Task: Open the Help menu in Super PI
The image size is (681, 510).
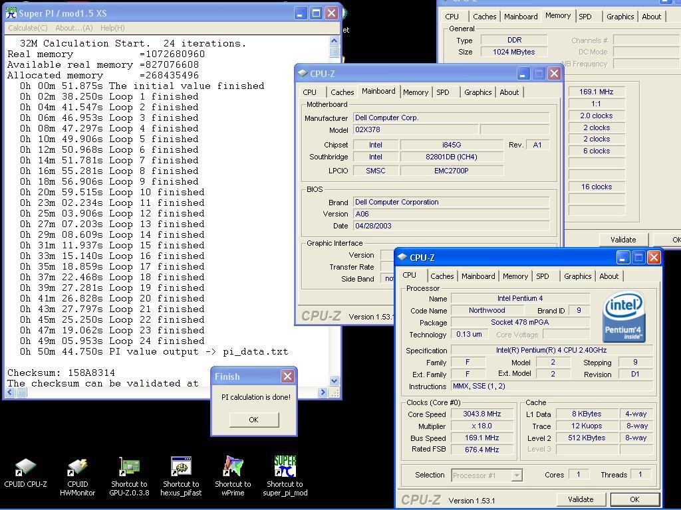Action: coord(112,28)
